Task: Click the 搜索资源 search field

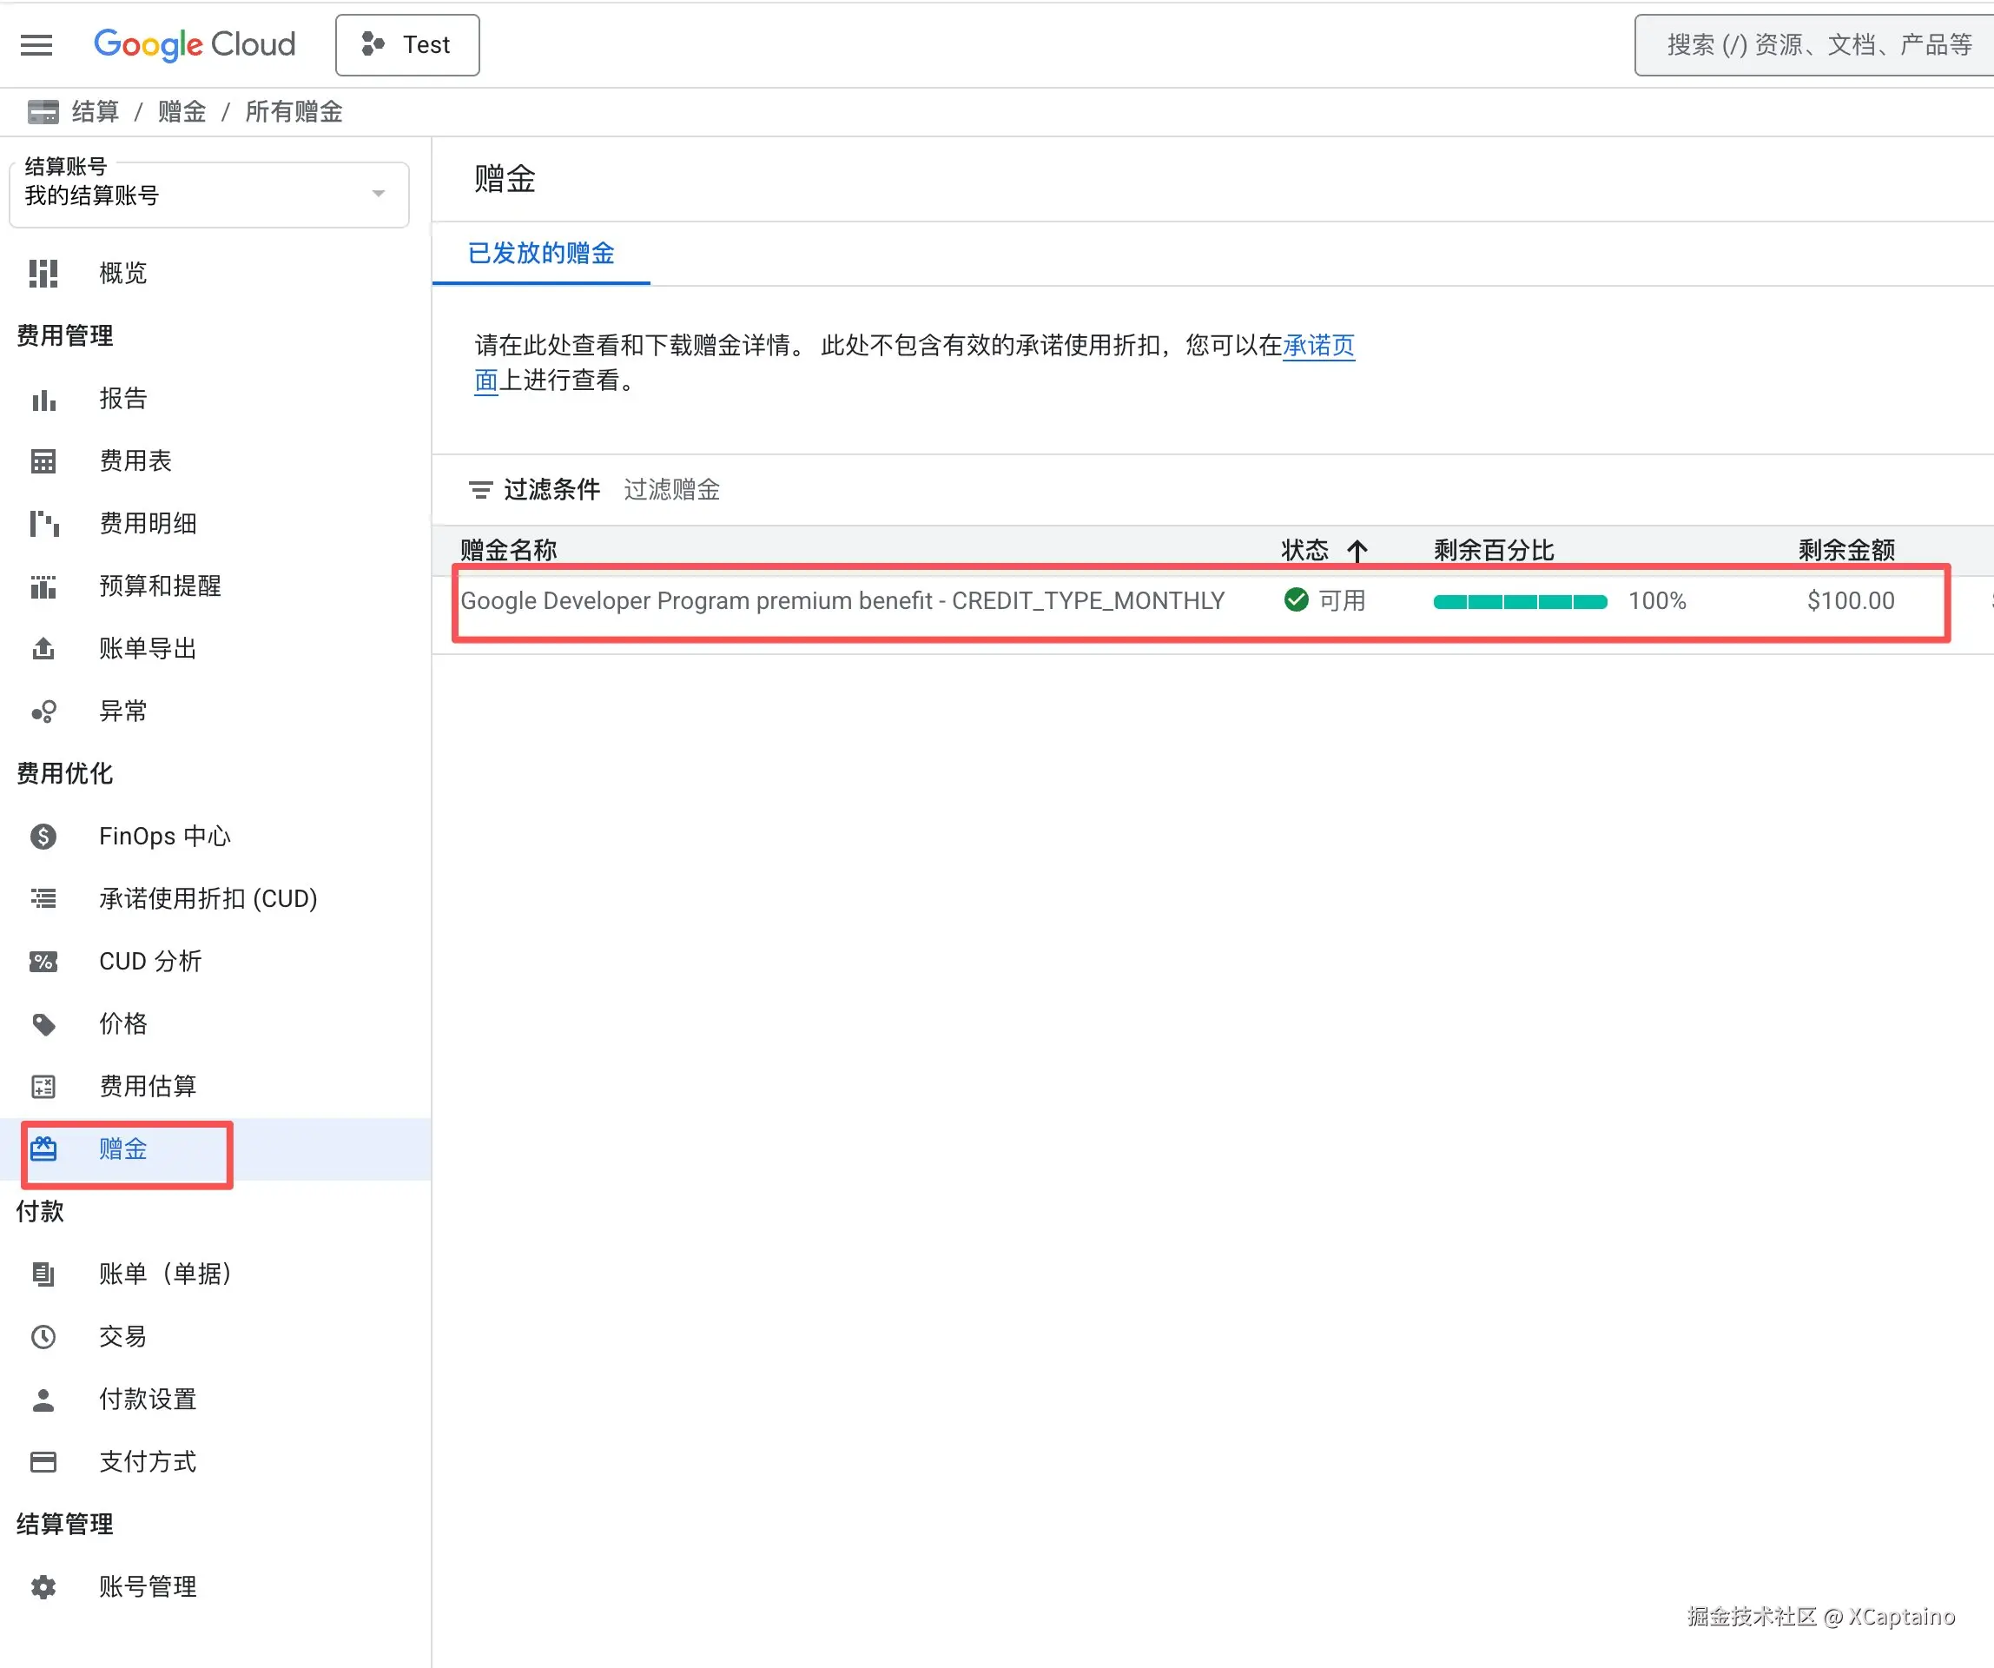Action: point(1809,44)
